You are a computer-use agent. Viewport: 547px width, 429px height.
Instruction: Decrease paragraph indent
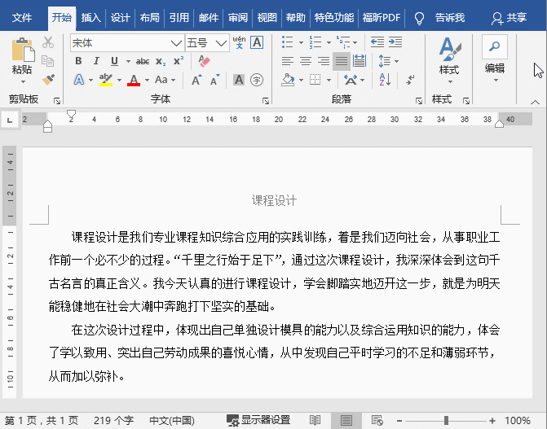pyautogui.click(x=377, y=42)
